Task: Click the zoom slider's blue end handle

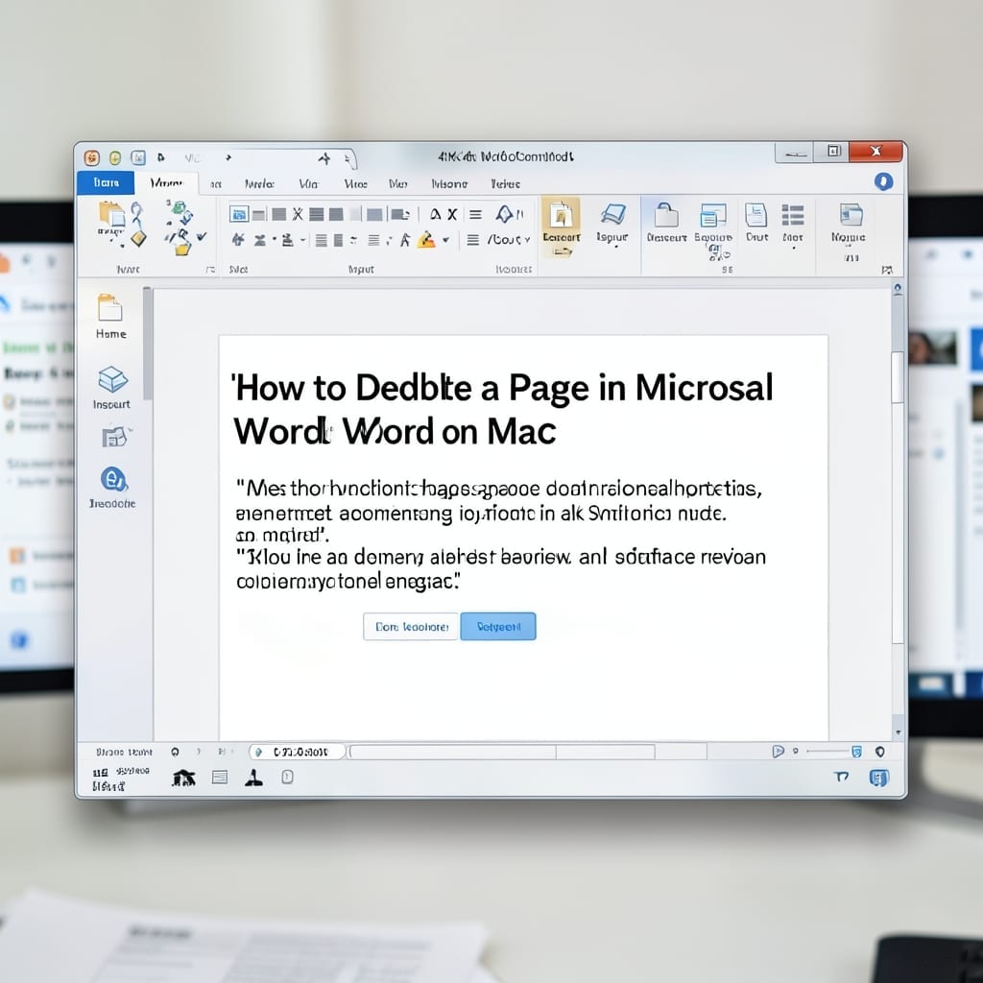Action: [857, 751]
